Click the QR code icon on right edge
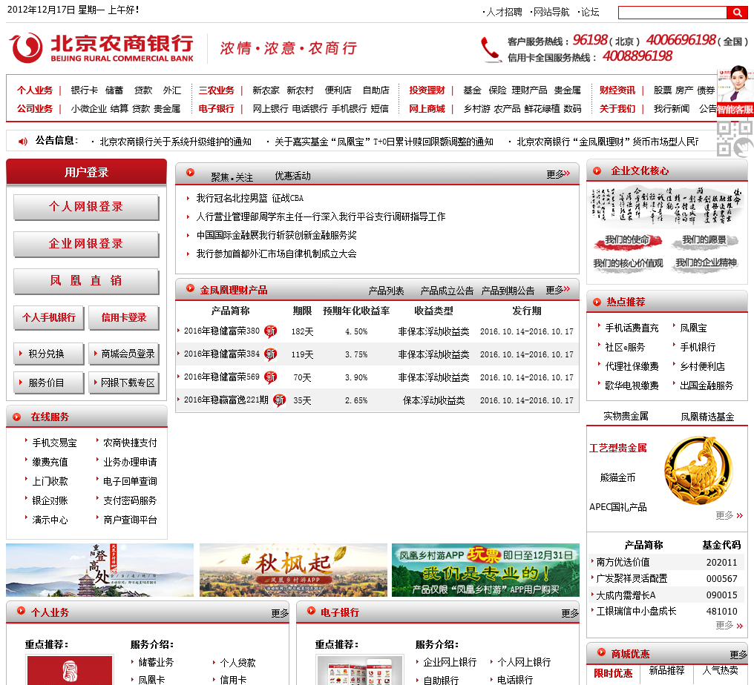 point(735,139)
